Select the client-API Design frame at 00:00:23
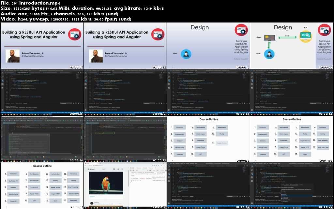 [292, 46]
